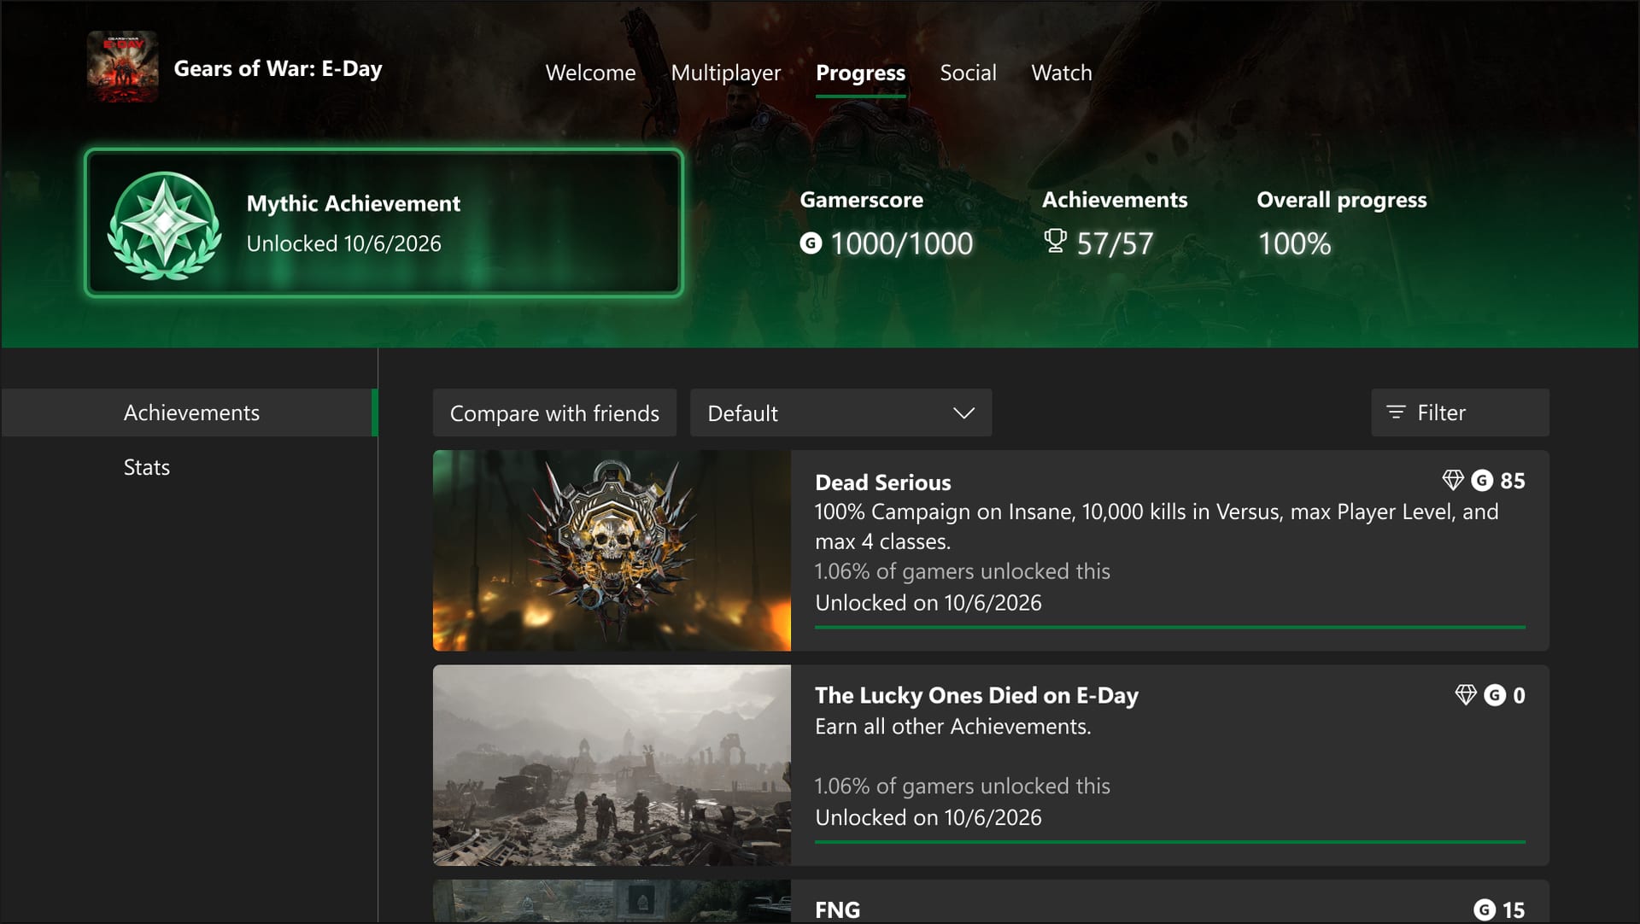Select Stats in the left sidebar
Image resolution: width=1640 pixels, height=924 pixels.
tap(147, 467)
